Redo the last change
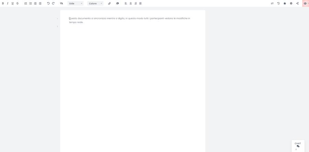Screen dimensions: 309x152 click(53, 3)
